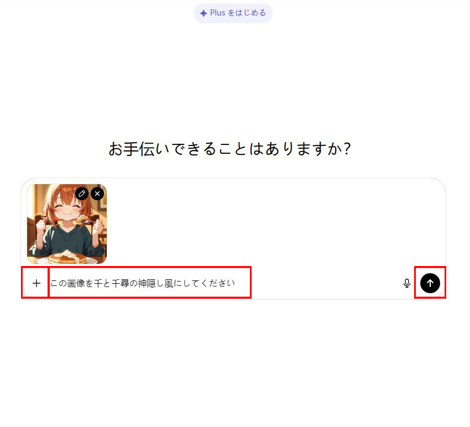The width and height of the screenshot is (470, 427).
Task: Edit the attached image with the pencil icon
Action: pyautogui.click(x=82, y=194)
